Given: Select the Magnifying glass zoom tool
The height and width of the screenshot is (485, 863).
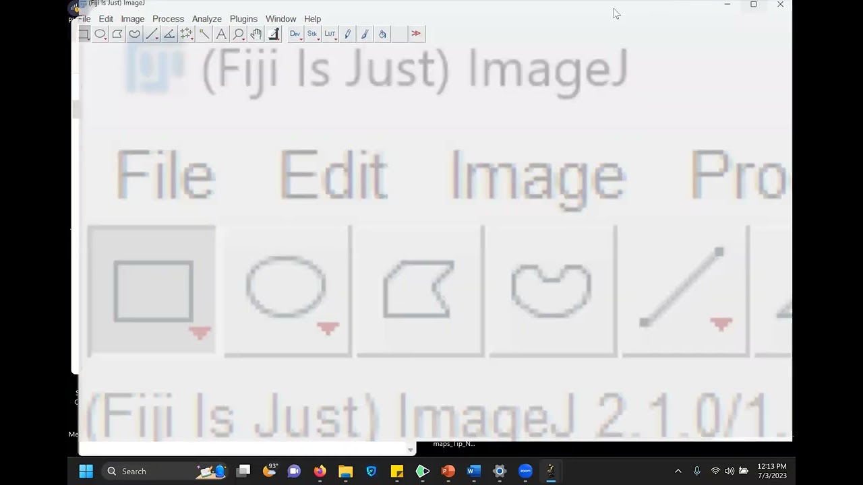Looking at the screenshot, I should coord(239,34).
